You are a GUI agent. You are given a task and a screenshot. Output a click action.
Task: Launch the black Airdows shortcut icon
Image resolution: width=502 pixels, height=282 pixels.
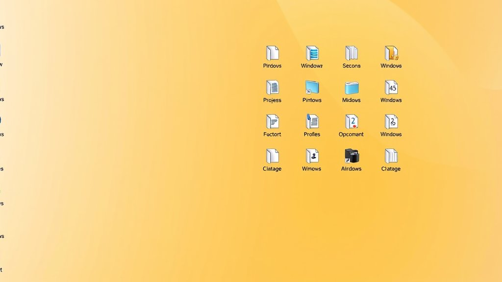point(351,156)
